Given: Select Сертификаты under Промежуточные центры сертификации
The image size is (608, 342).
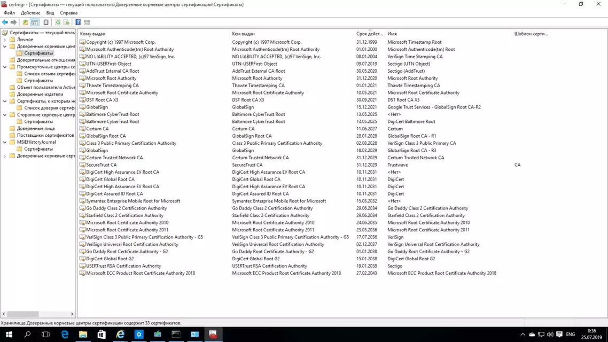Looking at the screenshot, I should tap(38, 81).
